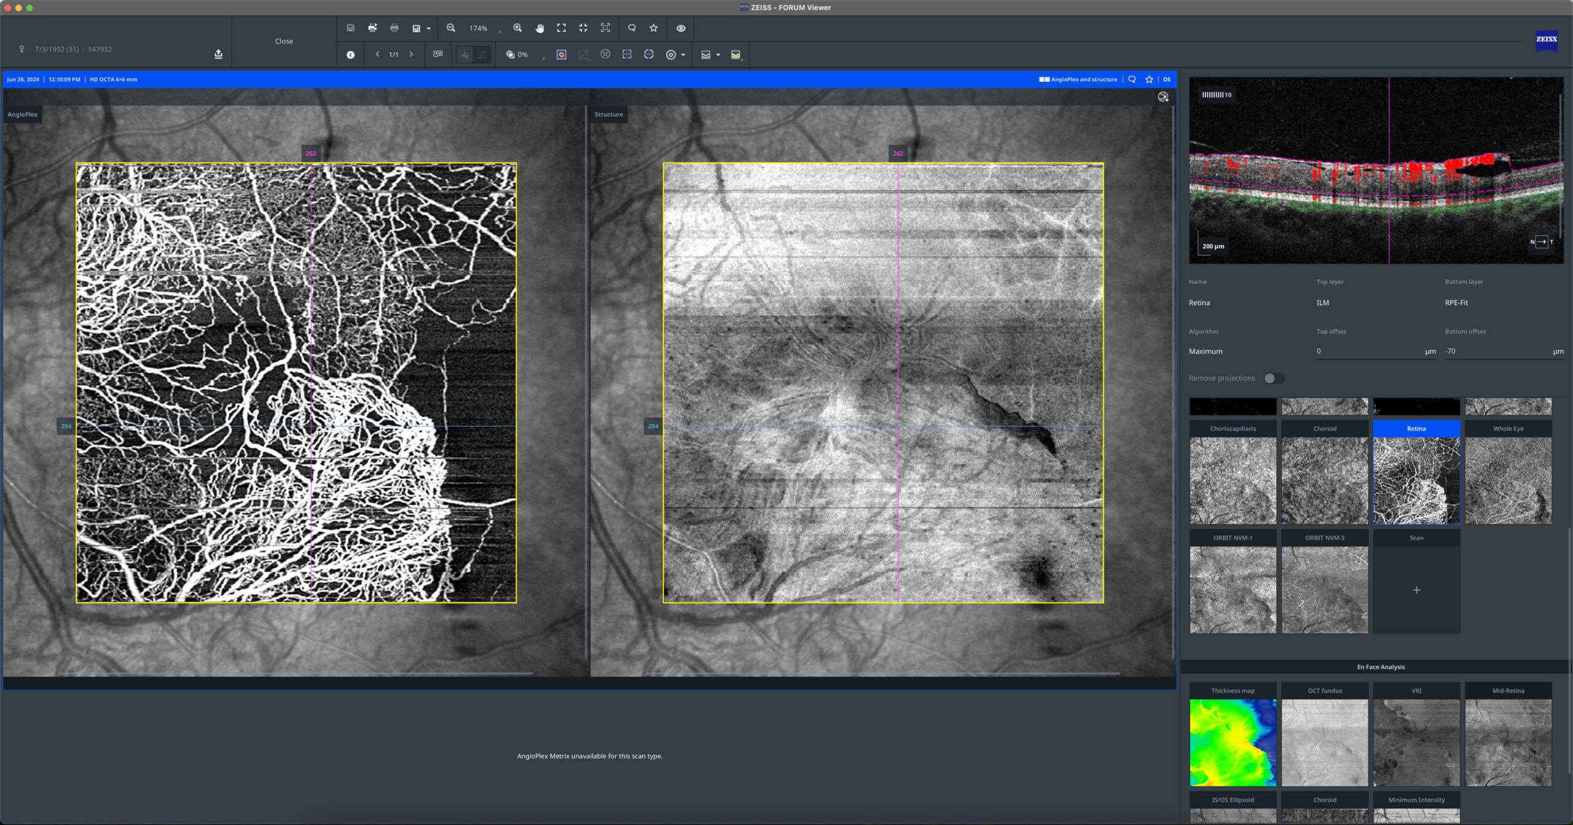Click the En Face Analysis section header

pyautogui.click(x=1381, y=667)
